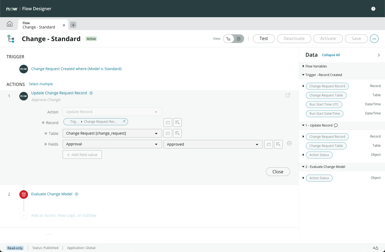Open the Flow Designer home icon
The width and height of the screenshot is (385, 252).
click(x=10, y=24)
